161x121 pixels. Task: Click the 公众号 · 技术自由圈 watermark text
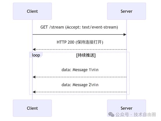coord(136,115)
